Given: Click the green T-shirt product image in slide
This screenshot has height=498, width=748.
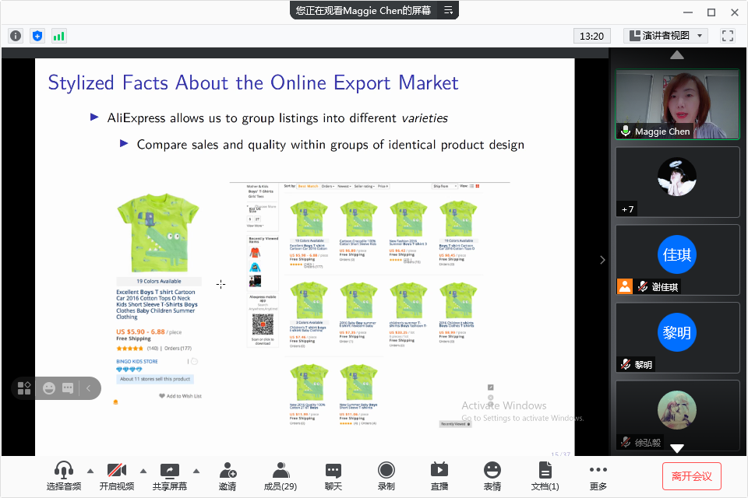Looking at the screenshot, I should click(x=158, y=233).
